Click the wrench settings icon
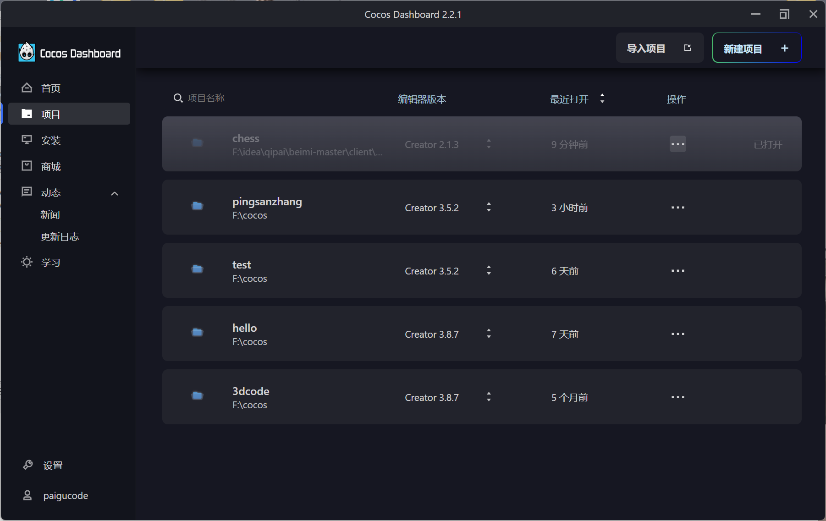826x521 pixels. coord(28,465)
